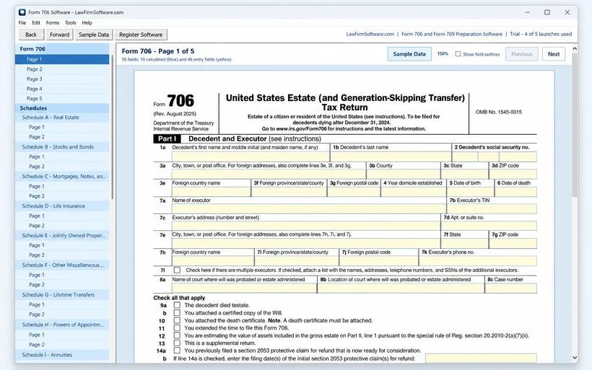Select Schedule F - Other Miscellaneous
The width and height of the screenshot is (592, 370).
tap(62, 265)
